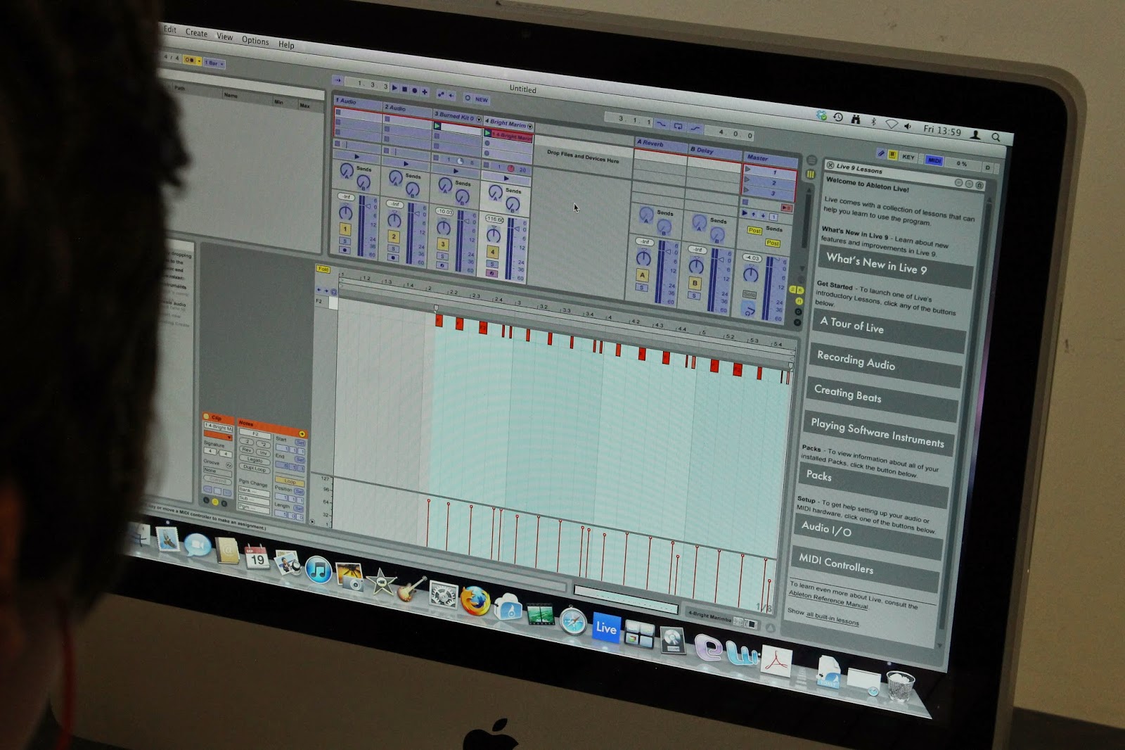Open the Edit menu
The width and height of the screenshot is (1125, 750).
pos(170,29)
